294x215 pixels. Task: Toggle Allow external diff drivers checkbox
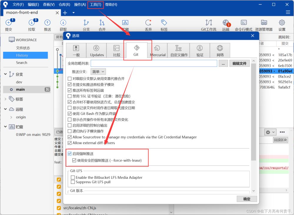(70, 143)
